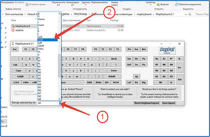Click the Up arrow key on virtual keyboard

(136, 76)
